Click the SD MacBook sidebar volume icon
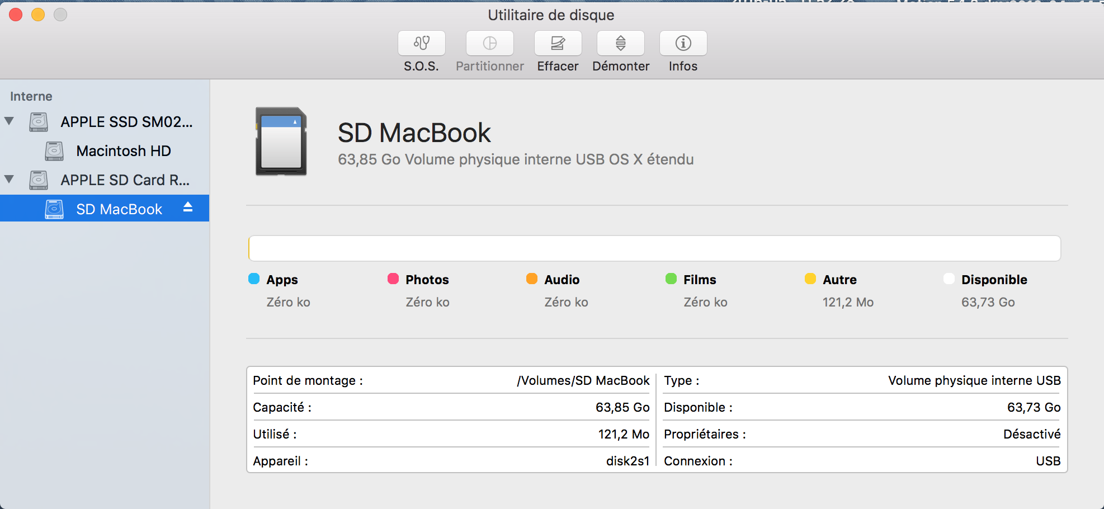 (x=54, y=209)
